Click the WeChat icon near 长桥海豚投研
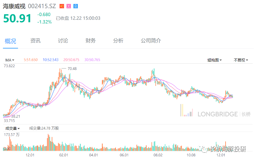Screen dimensions: 254x160 (x=203, y=149)
